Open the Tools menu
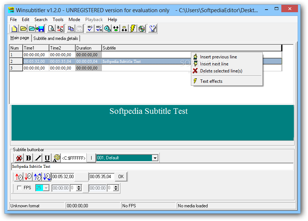308x221 pixels. point(58,20)
